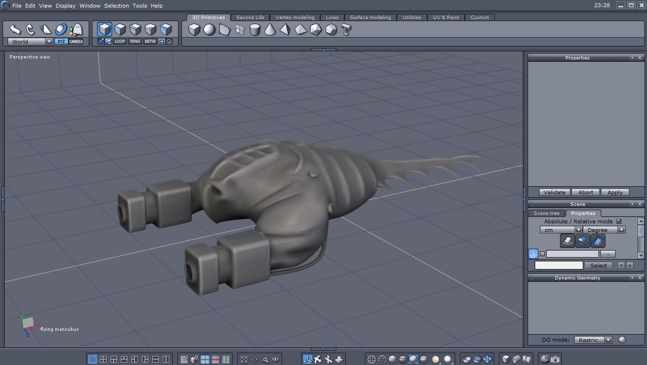The image size is (647, 365).
Task: Toggle the XYZ axis mode
Action: click(x=61, y=41)
